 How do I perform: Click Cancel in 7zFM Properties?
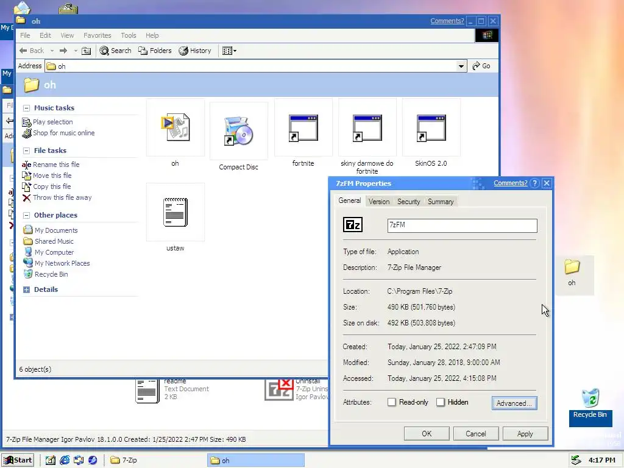[x=475, y=434]
